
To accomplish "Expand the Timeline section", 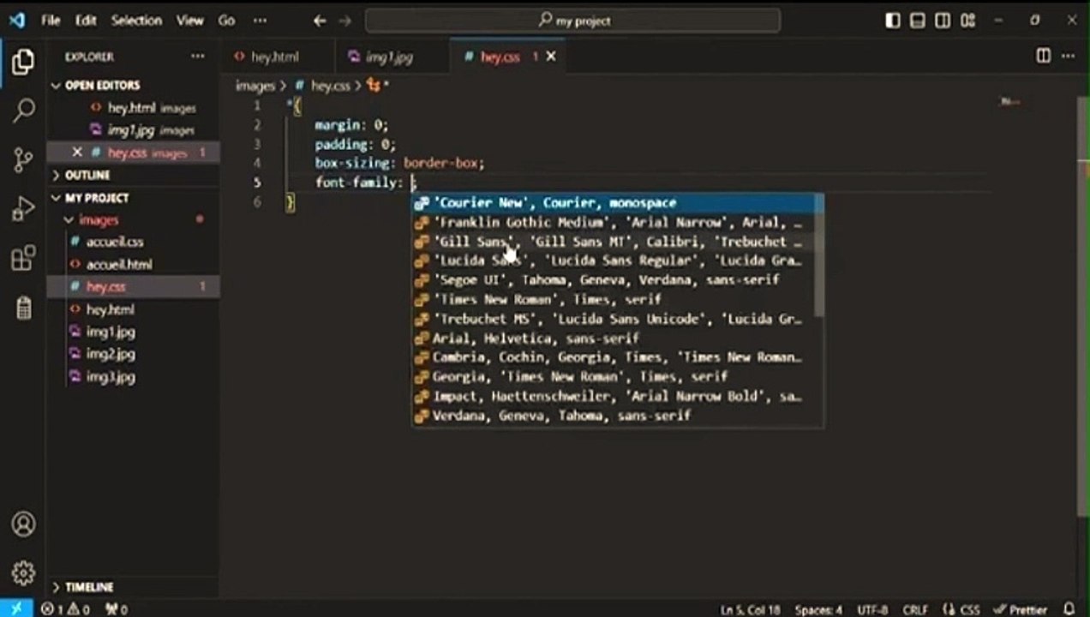I will (88, 587).
